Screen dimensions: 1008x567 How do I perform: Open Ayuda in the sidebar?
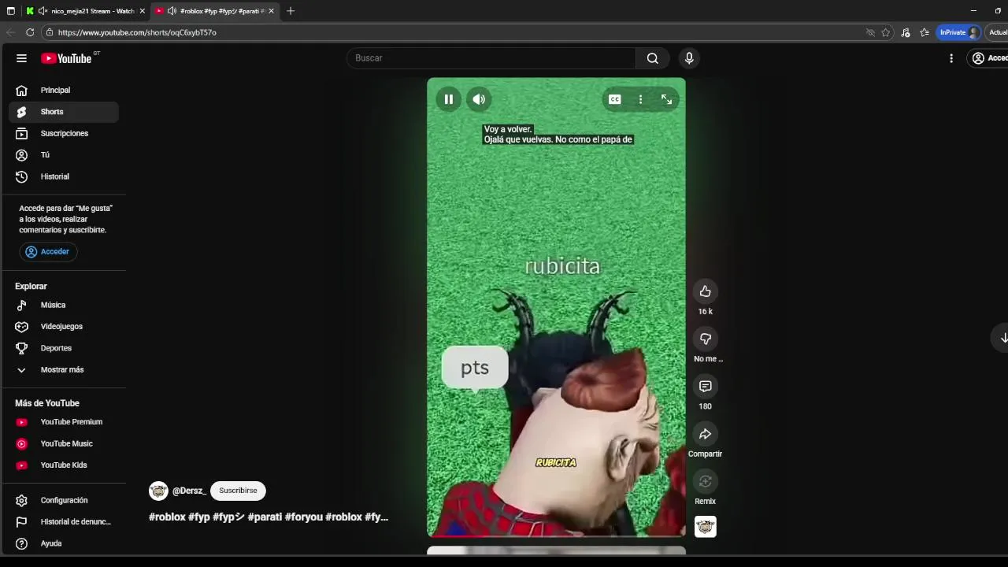(64, 543)
